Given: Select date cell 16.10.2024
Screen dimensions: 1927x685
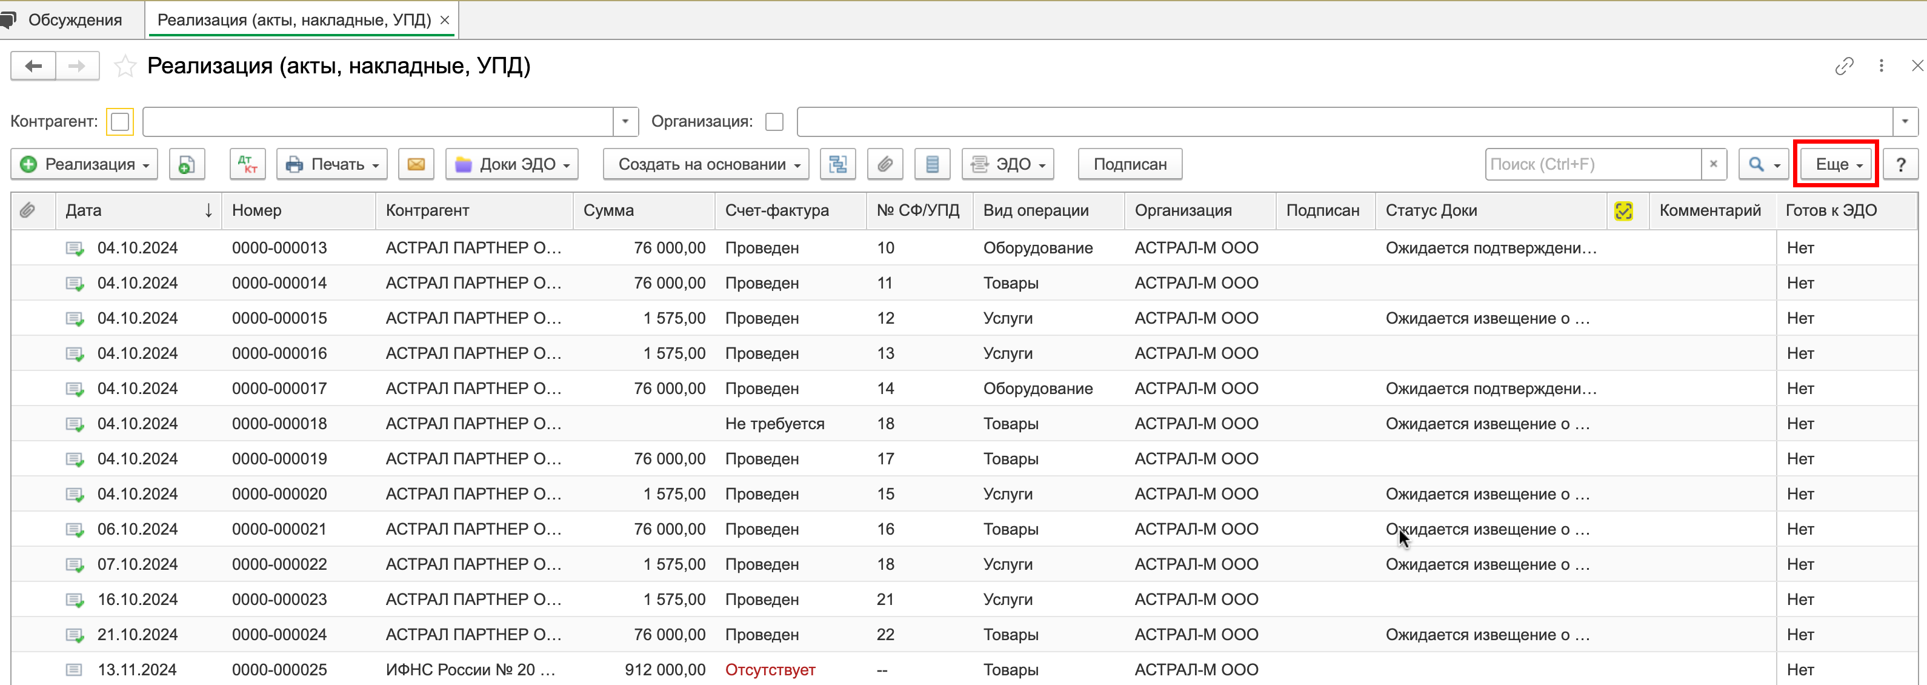Looking at the screenshot, I should coord(138,599).
